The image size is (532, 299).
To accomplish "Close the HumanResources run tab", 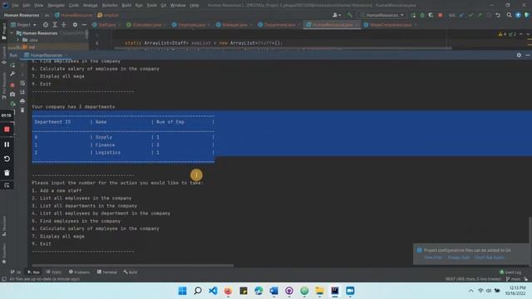I will click(x=66, y=56).
